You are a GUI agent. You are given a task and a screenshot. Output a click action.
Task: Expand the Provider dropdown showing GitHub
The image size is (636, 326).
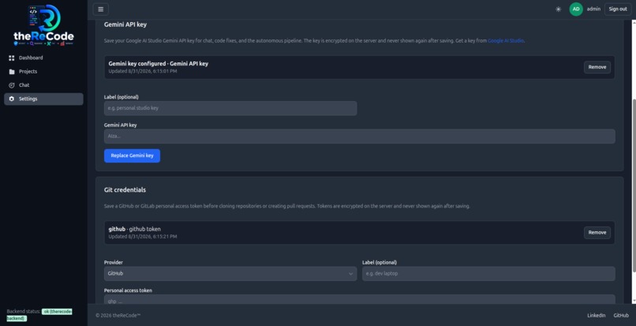point(230,274)
